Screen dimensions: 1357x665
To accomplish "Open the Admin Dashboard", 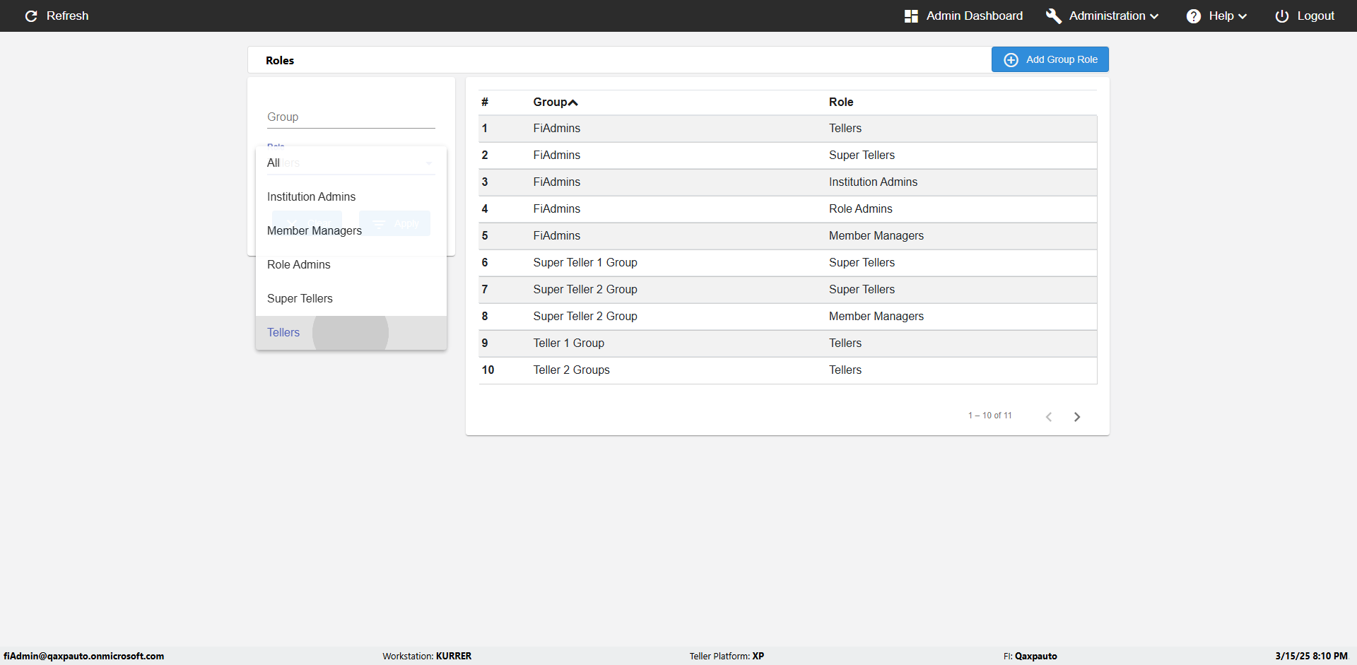I will coord(963,16).
